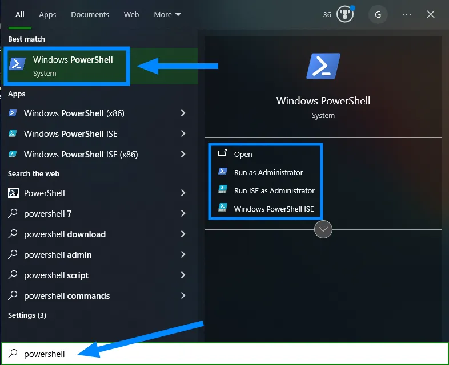Click search icon beside powershell 7
This screenshot has height=365, width=449.
13,213
